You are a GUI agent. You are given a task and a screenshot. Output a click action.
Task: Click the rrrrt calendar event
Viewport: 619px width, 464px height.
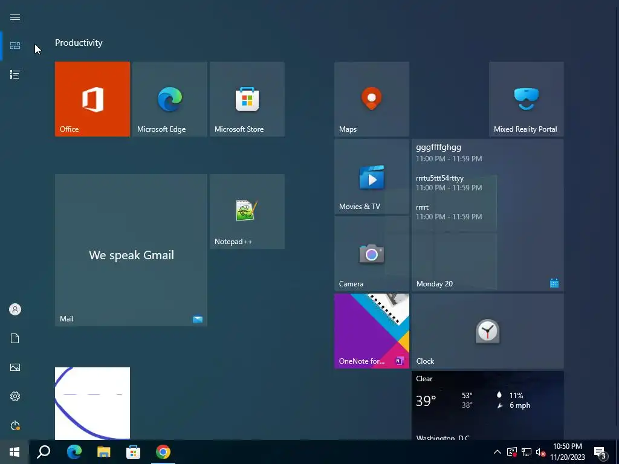click(449, 212)
